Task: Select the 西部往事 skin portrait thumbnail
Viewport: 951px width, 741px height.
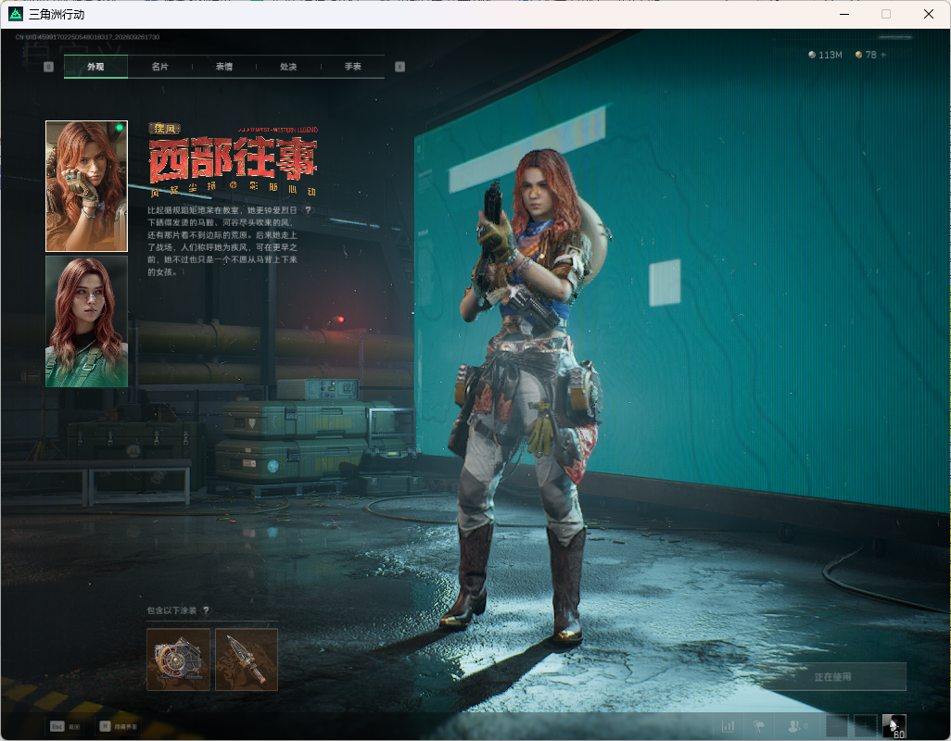Action: (87, 186)
